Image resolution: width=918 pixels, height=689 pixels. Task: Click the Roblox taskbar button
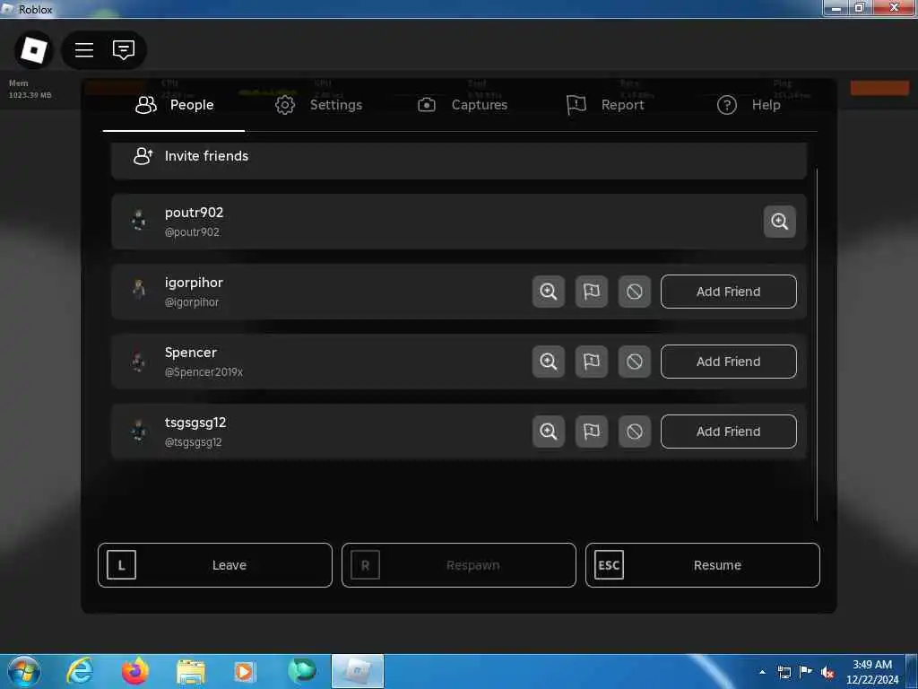pyautogui.click(x=358, y=671)
